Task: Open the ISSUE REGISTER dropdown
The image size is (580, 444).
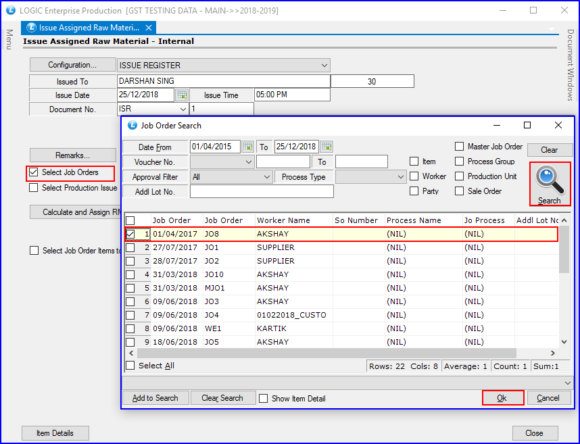Action: [324, 65]
